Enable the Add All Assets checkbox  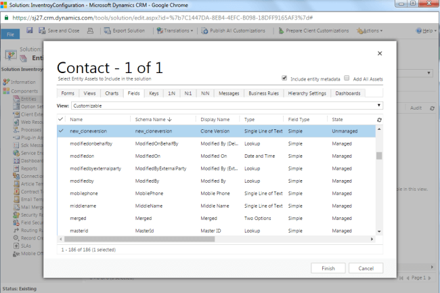[347, 78]
